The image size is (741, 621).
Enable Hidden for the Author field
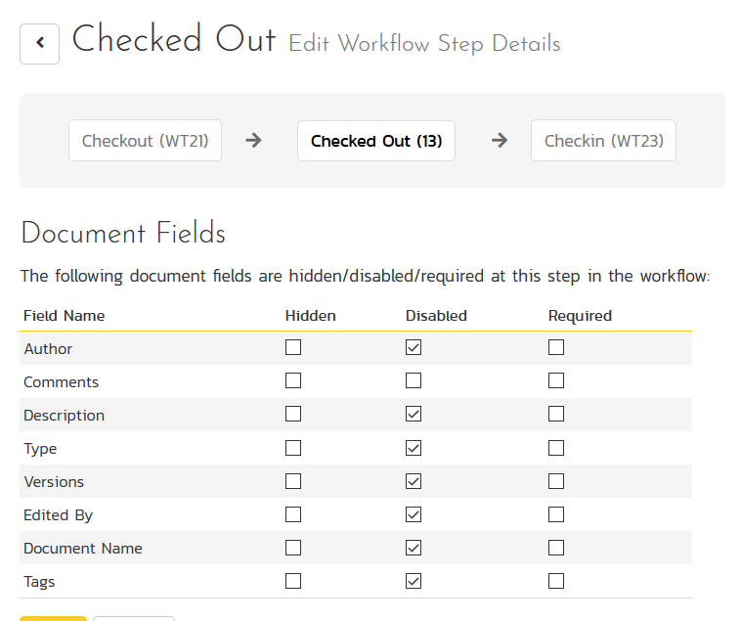(x=293, y=347)
